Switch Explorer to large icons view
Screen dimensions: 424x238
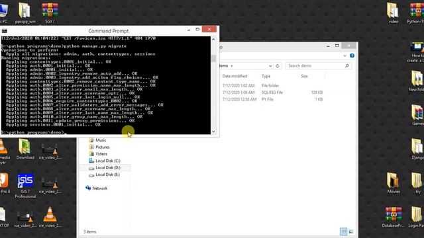click(x=350, y=231)
